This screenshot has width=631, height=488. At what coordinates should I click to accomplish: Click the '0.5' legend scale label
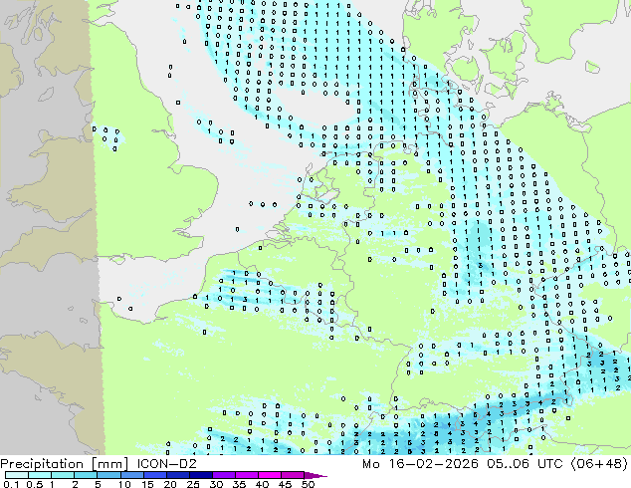click(34, 484)
